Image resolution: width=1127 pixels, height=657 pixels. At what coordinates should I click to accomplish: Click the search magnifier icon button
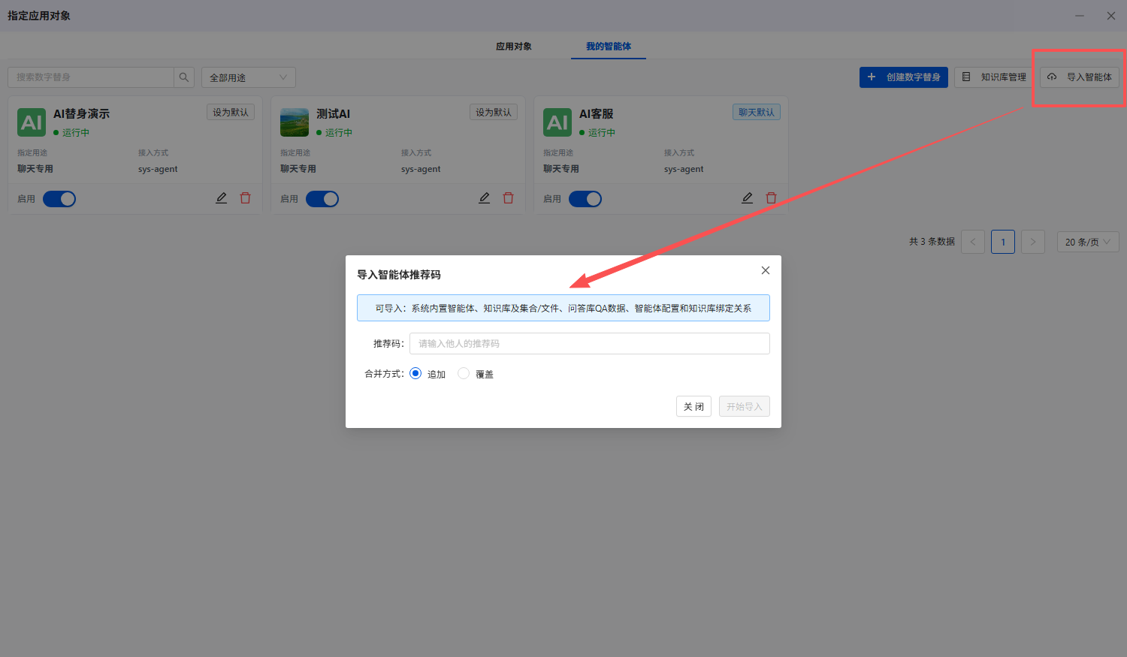184,77
